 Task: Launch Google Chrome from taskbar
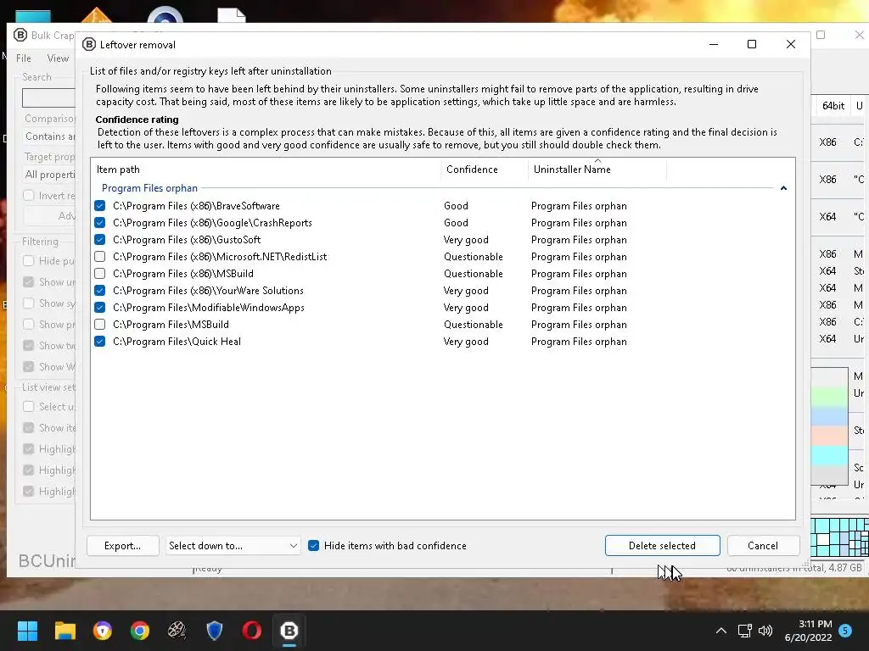point(140,631)
